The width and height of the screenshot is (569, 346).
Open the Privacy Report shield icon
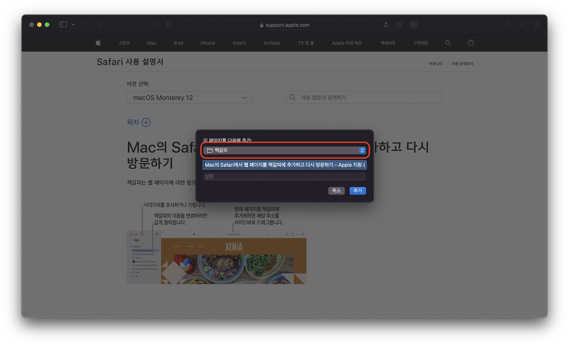coord(169,24)
